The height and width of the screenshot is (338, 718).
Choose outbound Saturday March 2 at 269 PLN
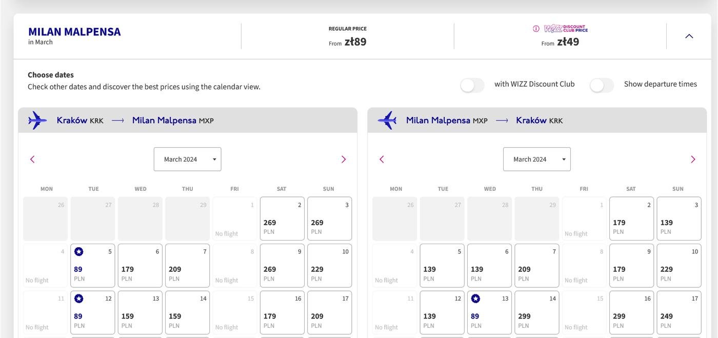tap(282, 219)
